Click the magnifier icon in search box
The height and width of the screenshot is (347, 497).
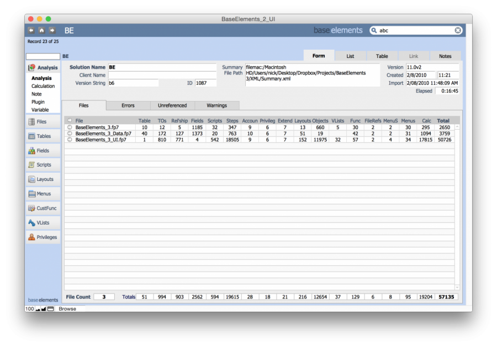[x=375, y=30]
